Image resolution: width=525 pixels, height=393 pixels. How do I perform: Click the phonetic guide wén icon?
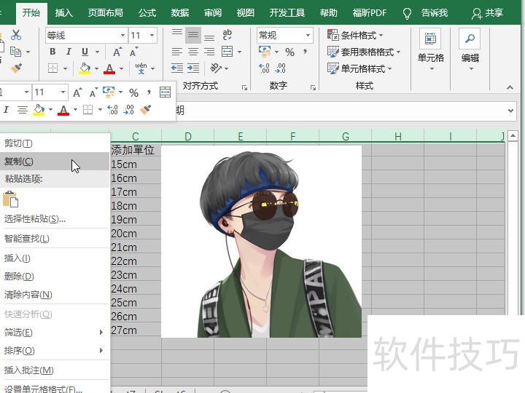141,68
